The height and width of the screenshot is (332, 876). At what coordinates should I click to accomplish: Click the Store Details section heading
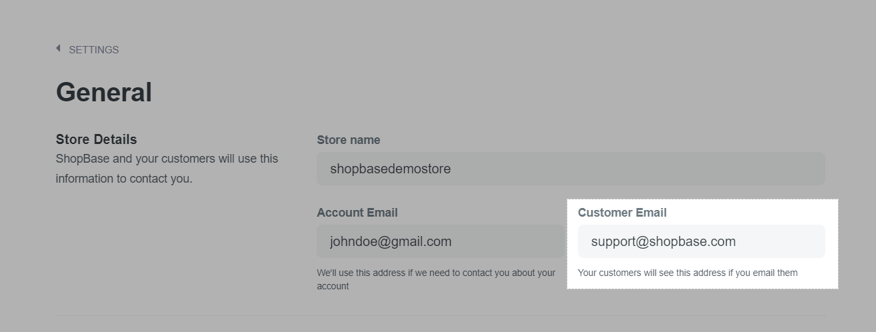(x=96, y=139)
